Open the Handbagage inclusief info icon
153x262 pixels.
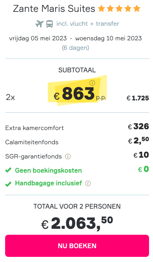(x=88, y=183)
